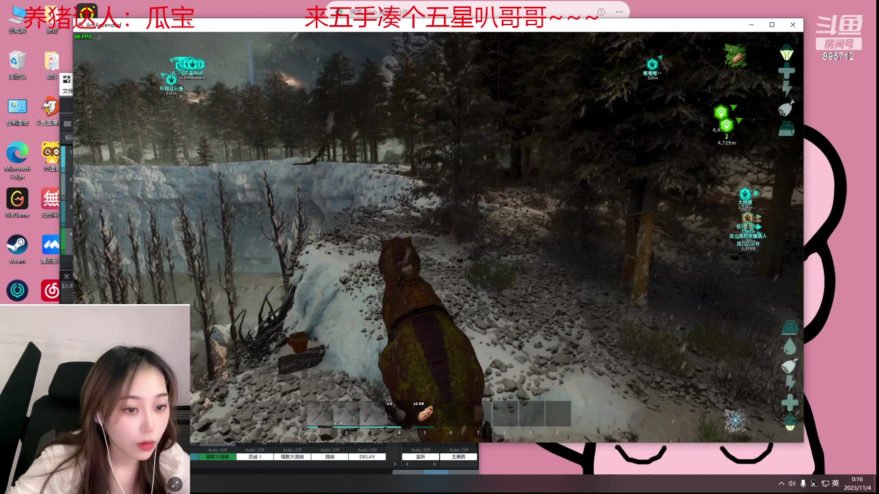Click the speaker volume tray icon
Viewport: 879px width, 494px height.
point(792,483)
